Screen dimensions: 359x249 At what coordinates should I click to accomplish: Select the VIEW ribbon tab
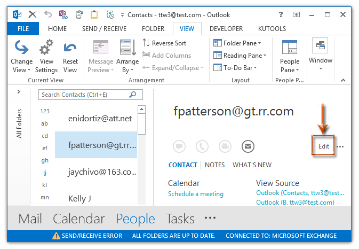tap(187, 29)
